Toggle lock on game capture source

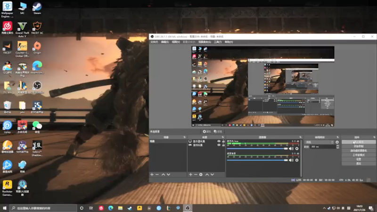click(223, 145)
